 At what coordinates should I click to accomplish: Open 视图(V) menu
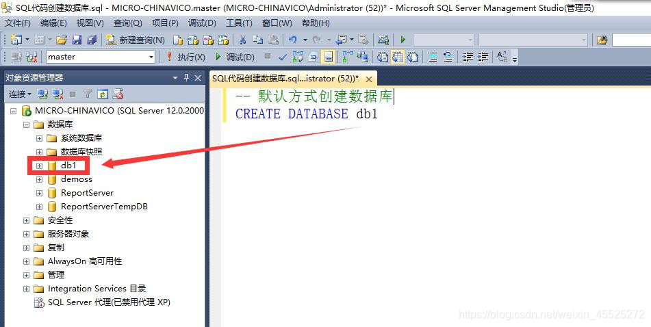[x=90, y=23]
